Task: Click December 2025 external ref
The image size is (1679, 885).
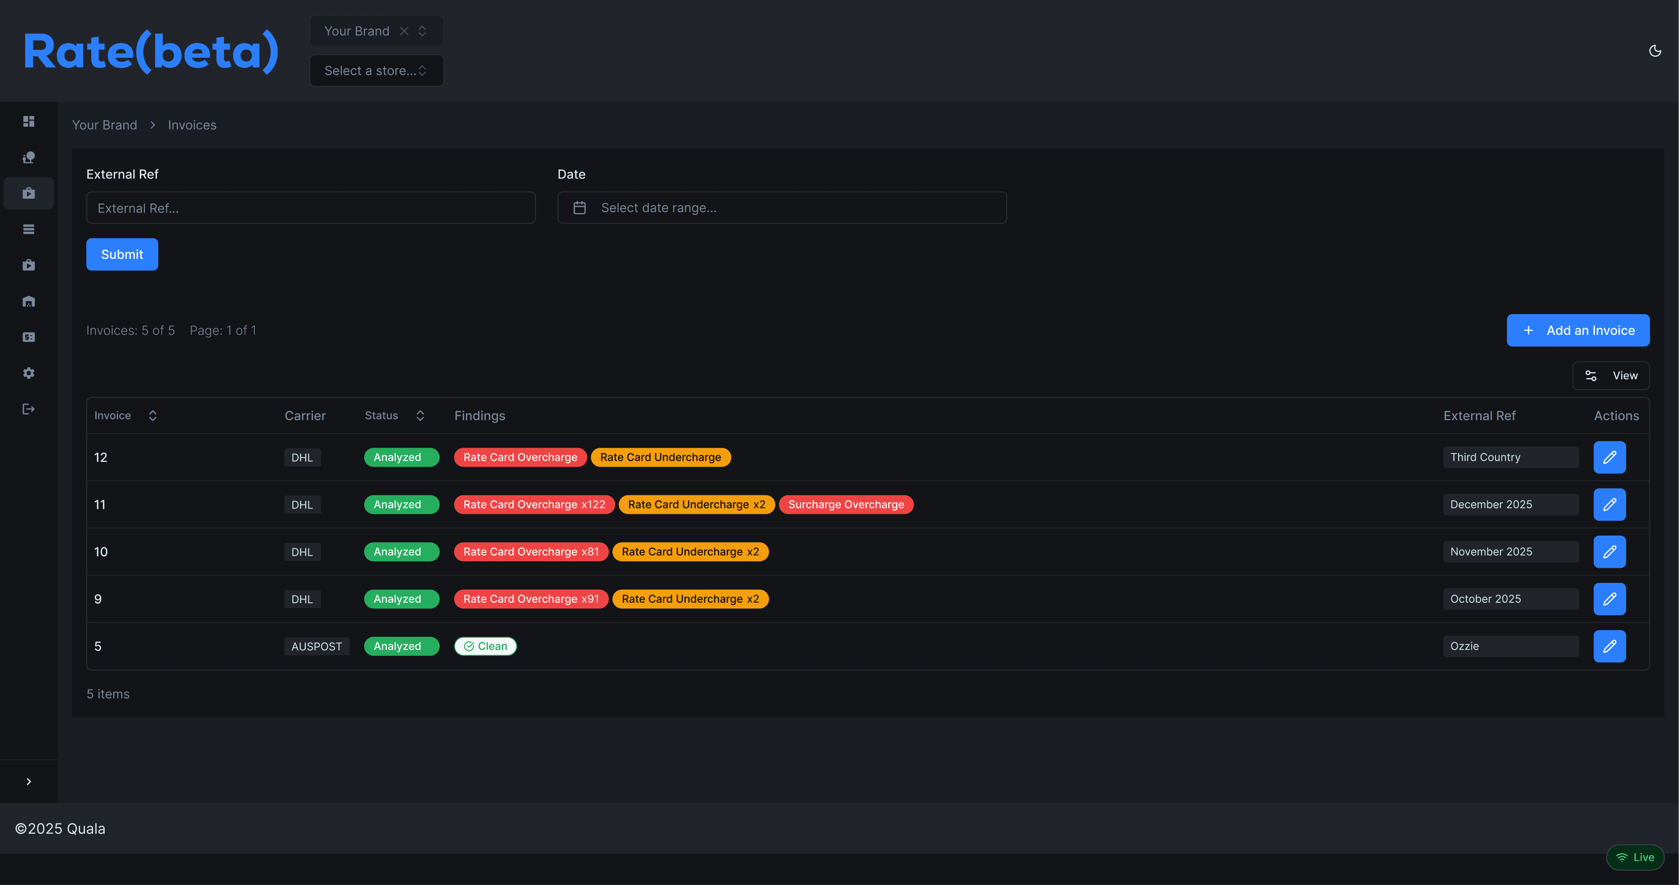Action: (1510, 504)
